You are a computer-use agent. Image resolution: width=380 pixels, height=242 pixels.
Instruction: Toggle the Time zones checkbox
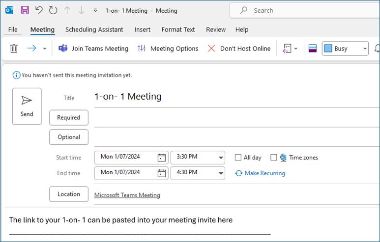tap(274, 158)
